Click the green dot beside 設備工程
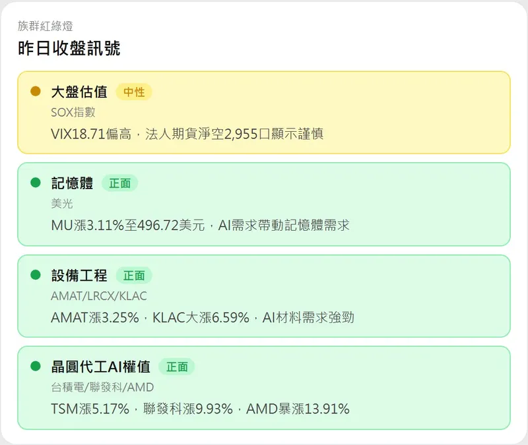This screenshot has width=528, height=445. coord(36,275)
